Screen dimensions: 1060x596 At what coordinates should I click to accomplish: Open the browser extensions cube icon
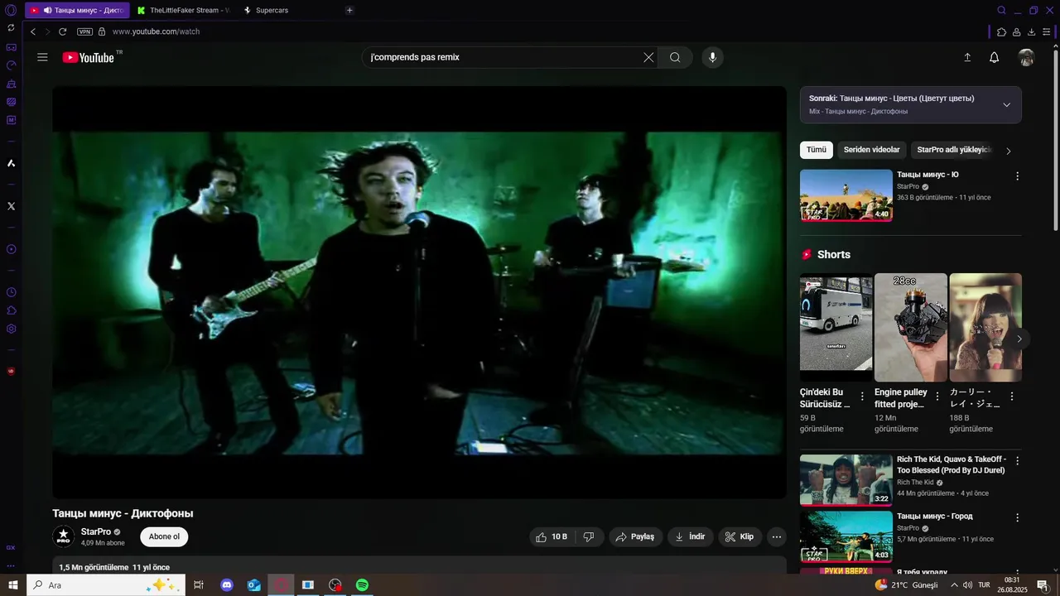point(1001,31)
